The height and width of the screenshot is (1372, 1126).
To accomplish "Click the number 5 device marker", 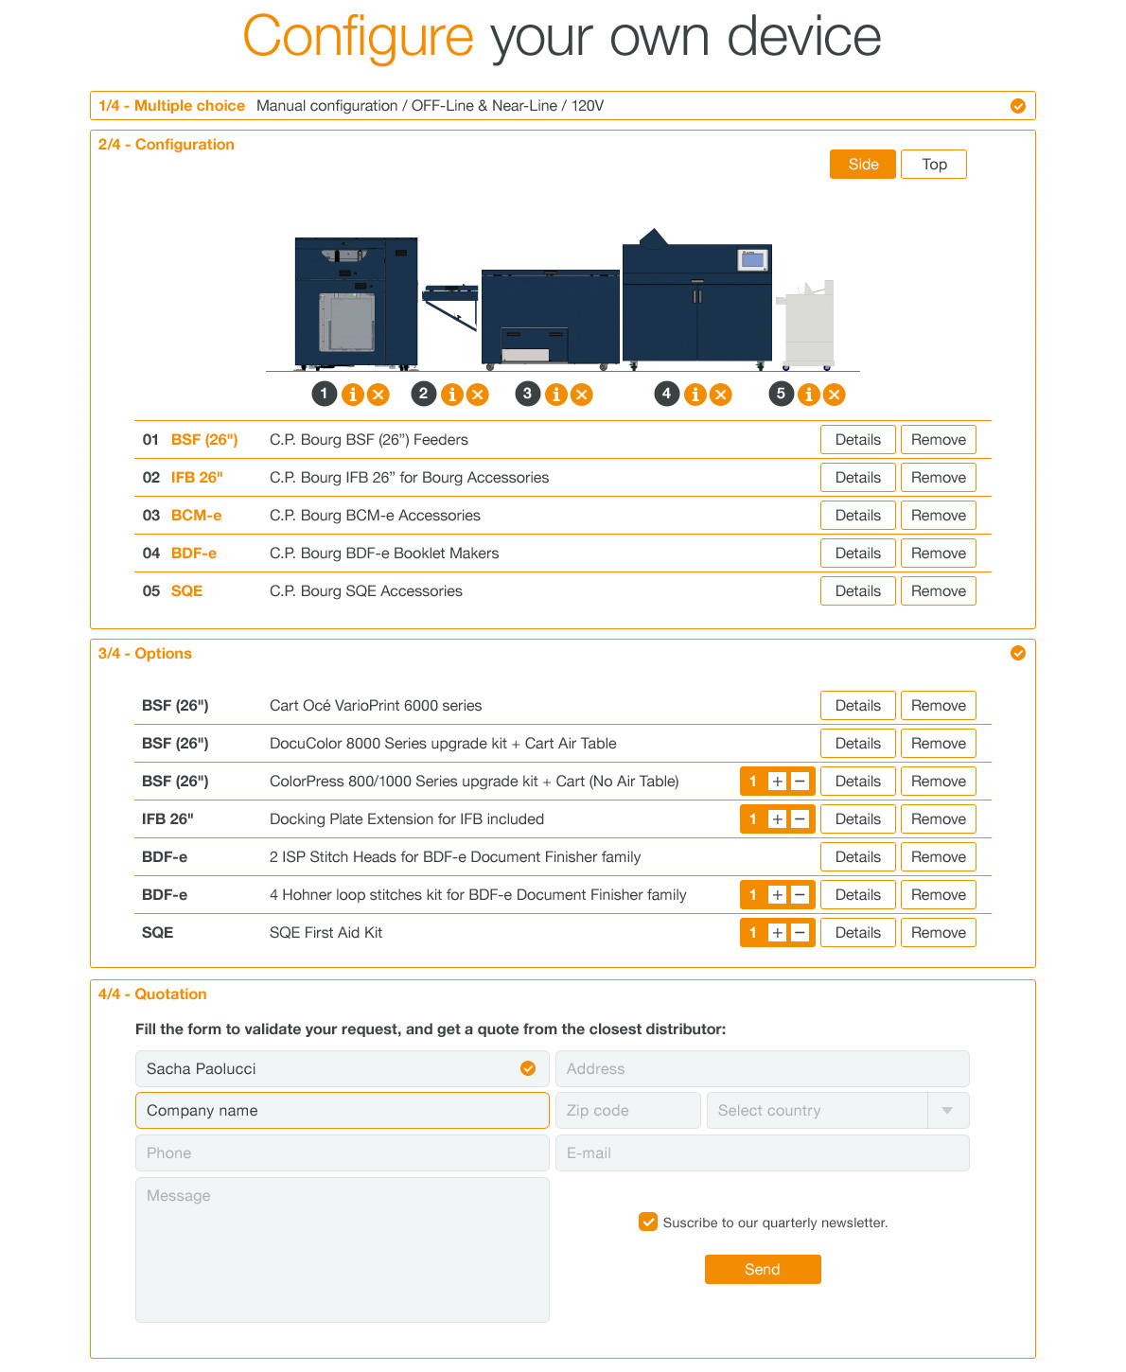I will pyautogui.click(x=781, y=394).
